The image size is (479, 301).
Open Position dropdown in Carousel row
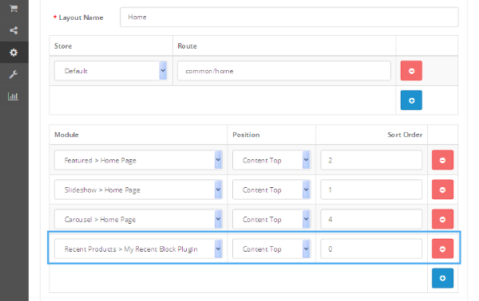point(271,219)
